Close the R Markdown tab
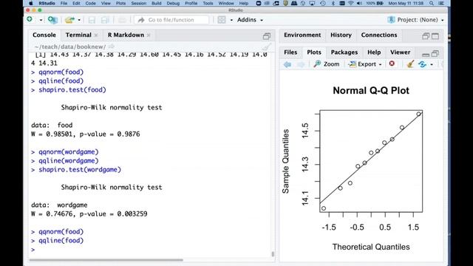 coord(149,35)
